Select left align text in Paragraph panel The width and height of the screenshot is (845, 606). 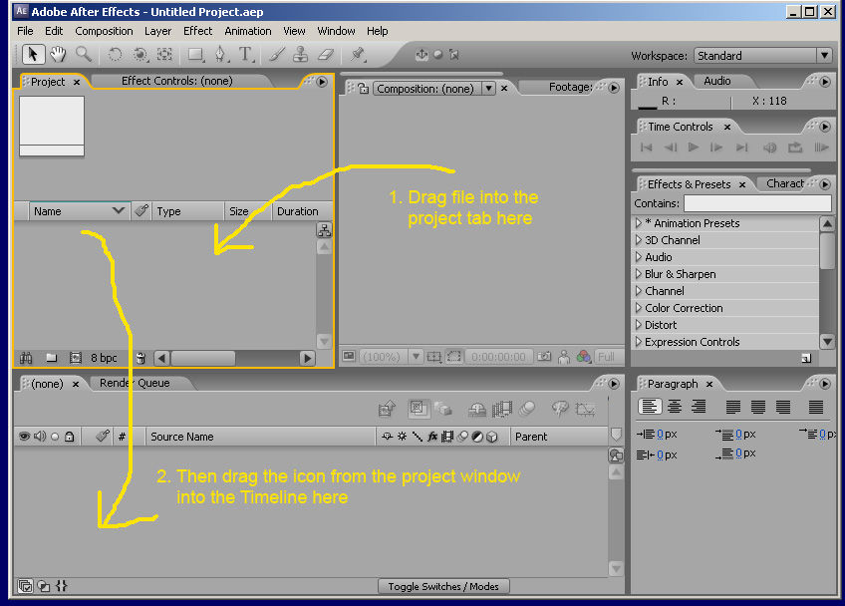650,406
